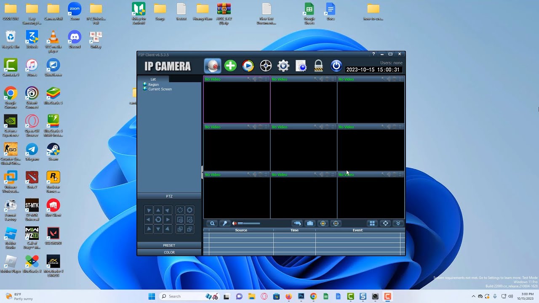Open VLC media player desktop icon
This screenshot has height=303, width=539.
pyautogui.click(x=53, y=42)
